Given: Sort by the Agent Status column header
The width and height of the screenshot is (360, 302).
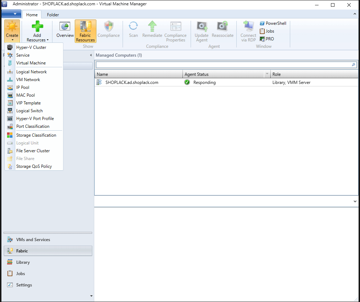Looking at the screenshot, I should tap(224, 74).
